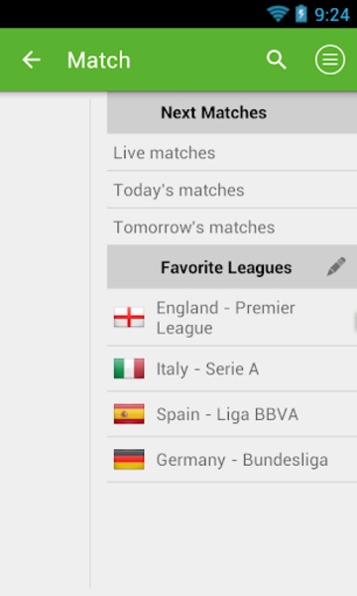
Task: Open the search magnifier icon
Action: click(x=277, y=60)
